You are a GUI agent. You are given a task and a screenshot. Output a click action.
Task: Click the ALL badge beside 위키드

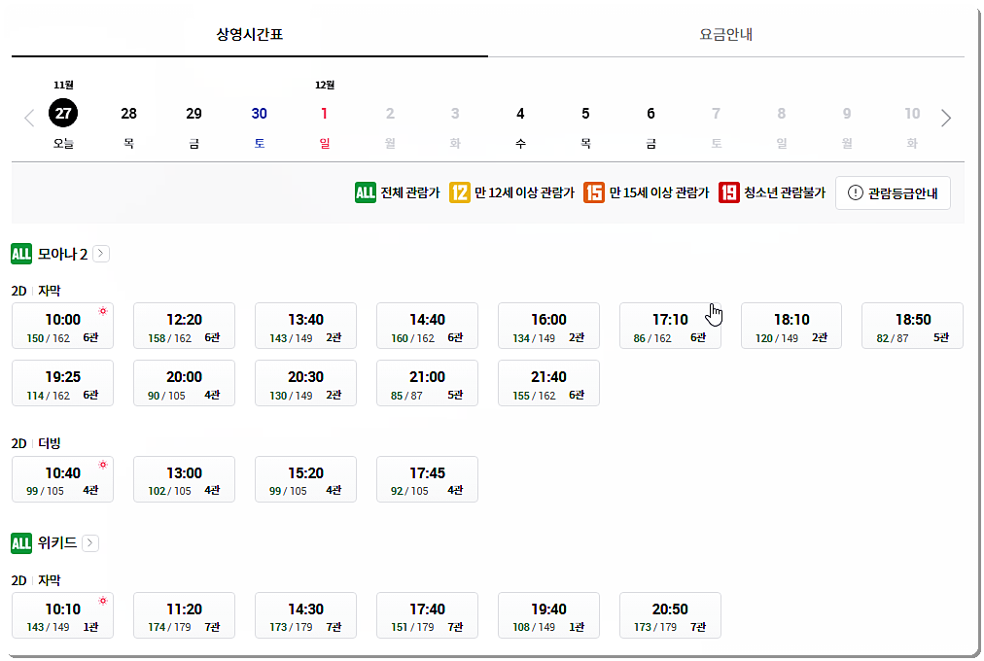coord(20,542)
